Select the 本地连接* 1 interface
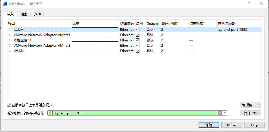 pyautogui.click(x=22, y=40)
